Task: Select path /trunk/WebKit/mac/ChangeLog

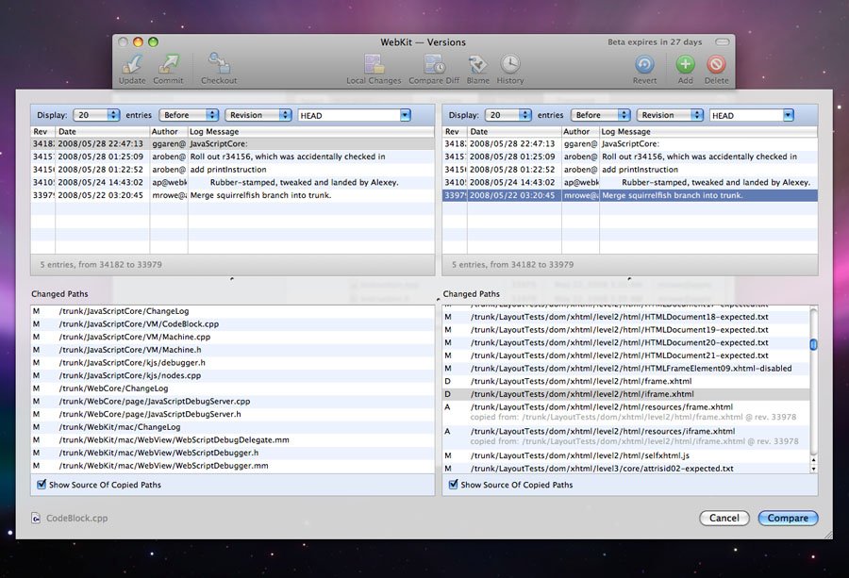Action: click(x=232, y=427)
